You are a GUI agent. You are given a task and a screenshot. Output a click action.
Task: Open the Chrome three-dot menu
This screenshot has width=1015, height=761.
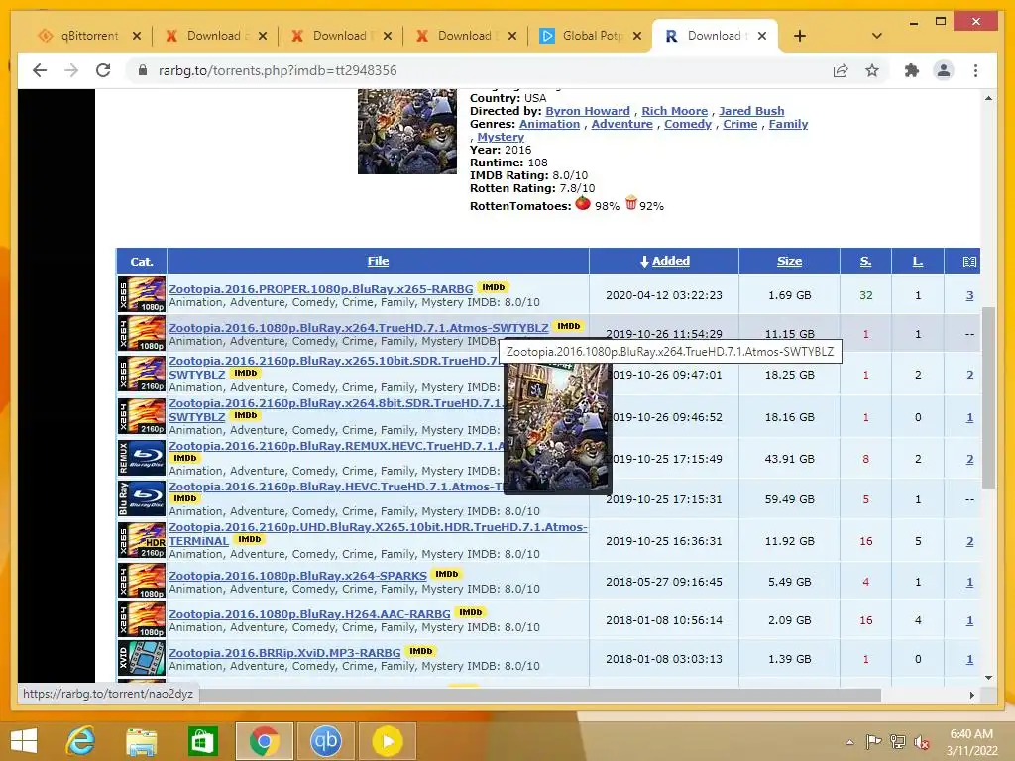click(x=975, y=70)
